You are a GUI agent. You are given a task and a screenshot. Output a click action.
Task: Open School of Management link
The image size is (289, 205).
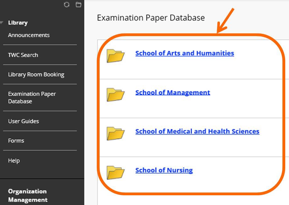coord(173,93)
